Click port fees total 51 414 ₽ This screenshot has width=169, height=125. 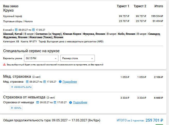[158, 21]
